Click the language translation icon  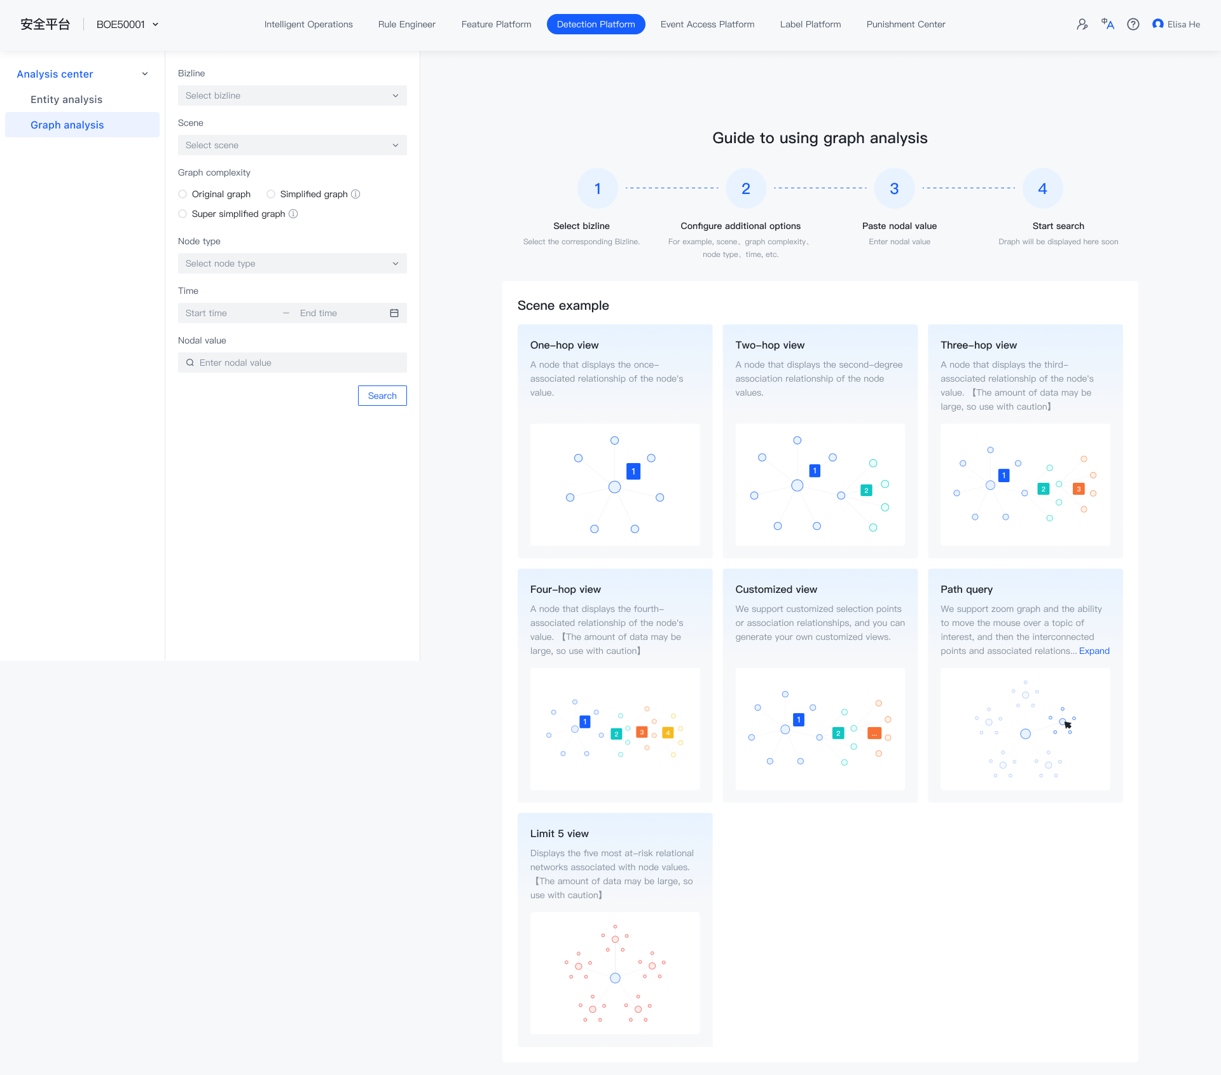[x=1107, y=24]
